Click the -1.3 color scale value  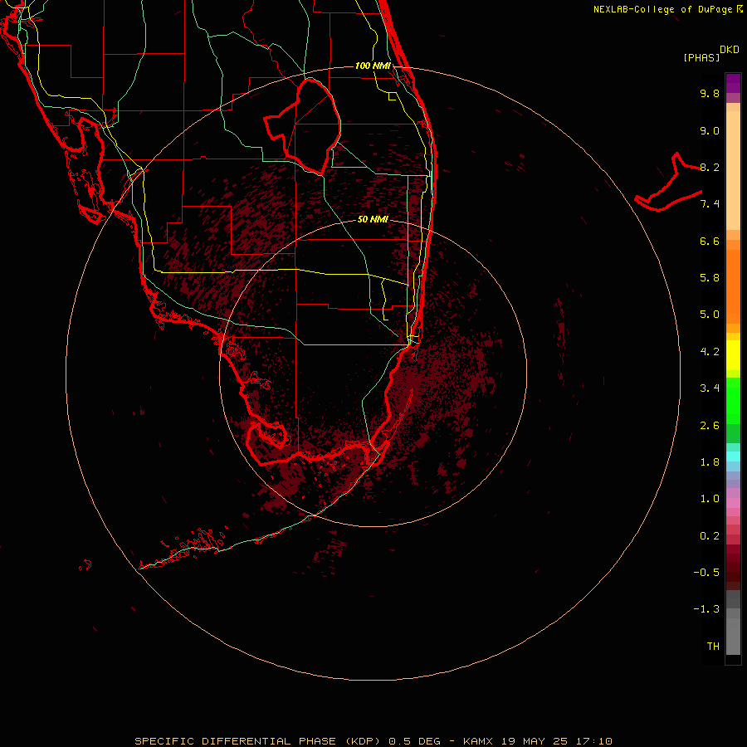[706, 609]
